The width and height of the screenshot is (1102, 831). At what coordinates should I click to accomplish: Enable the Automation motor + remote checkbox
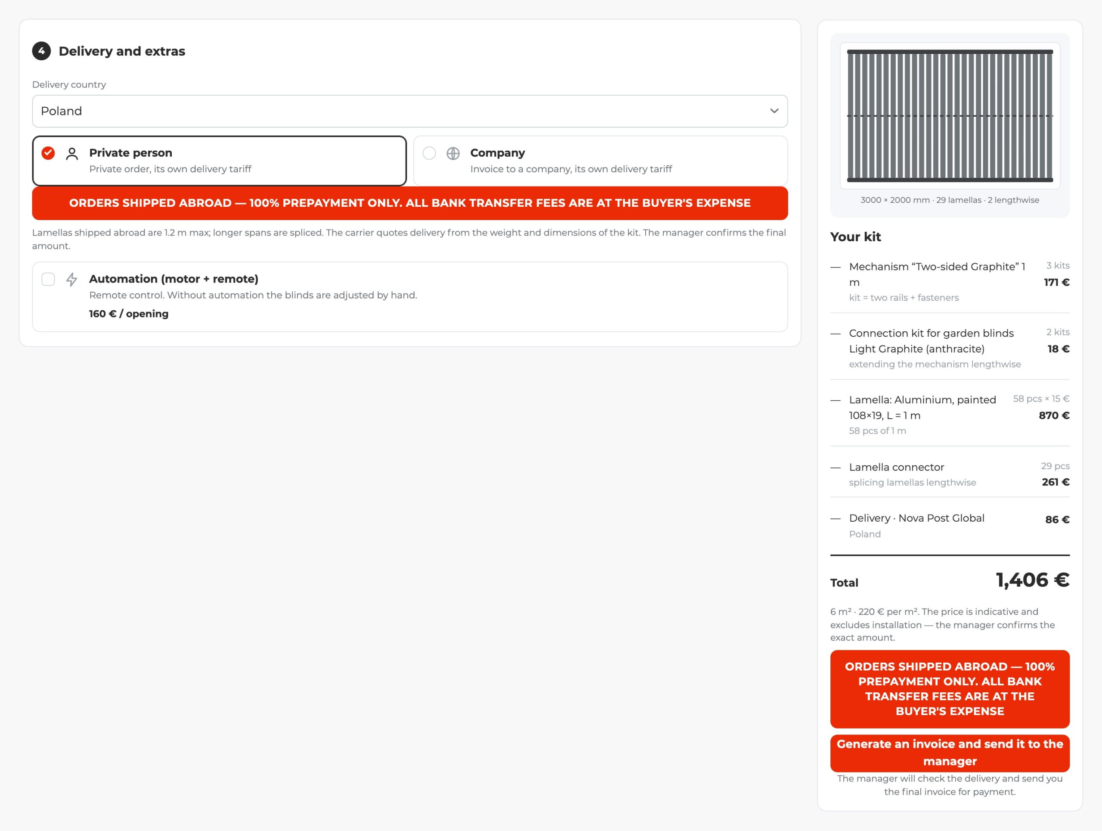(48, 279)
